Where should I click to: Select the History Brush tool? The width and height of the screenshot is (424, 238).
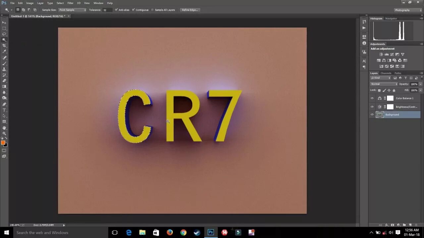[4, 75]
